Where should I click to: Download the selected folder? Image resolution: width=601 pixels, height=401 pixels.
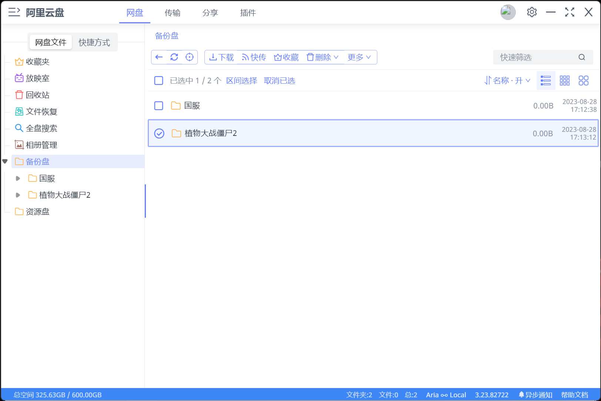coord(221,57)
